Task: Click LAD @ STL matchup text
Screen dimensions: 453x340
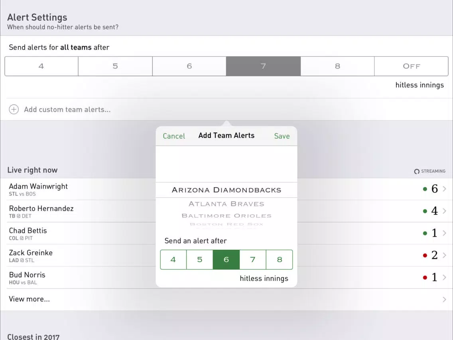Action: [22, 260]
